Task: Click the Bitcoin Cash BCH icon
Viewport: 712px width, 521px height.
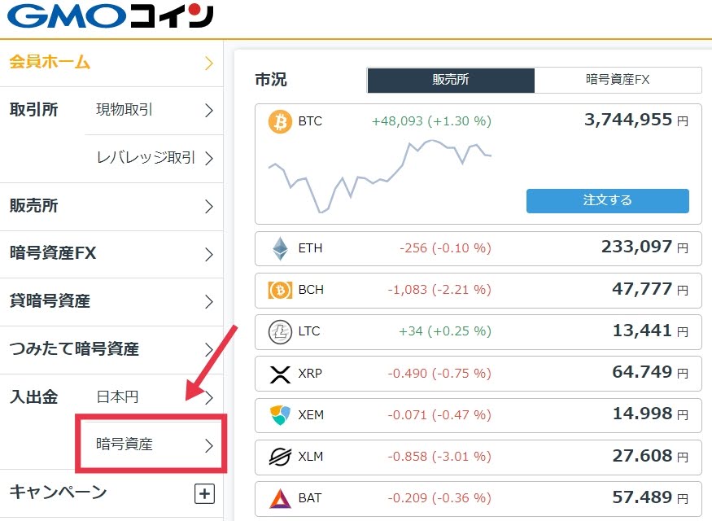Action: point(280,290)
